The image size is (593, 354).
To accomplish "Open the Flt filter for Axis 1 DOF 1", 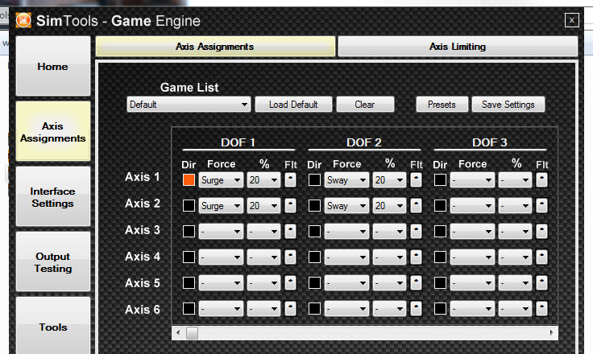I will pos(290,180).
